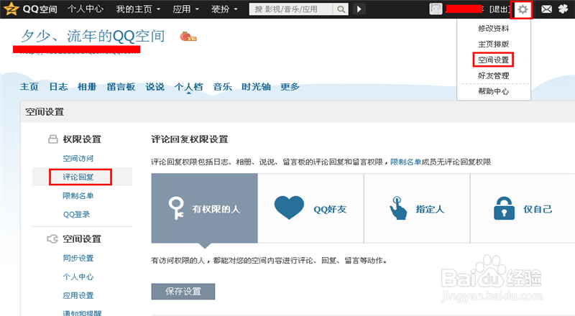Image resolution: width=575 pixels, height=316 pixels.
Task: Click the 退出 logout link
Action: click(x=500, y=9)
